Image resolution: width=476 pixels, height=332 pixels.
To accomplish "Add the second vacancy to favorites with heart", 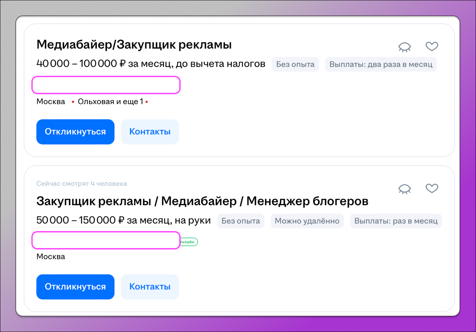I will [x=432, y=188].
